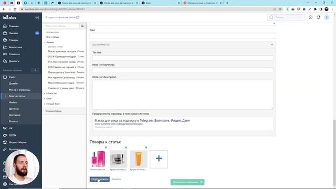
Task: Click the article search input field
Action: (61, 26)
